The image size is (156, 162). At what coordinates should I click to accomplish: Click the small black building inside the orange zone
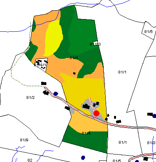(74, 73)
